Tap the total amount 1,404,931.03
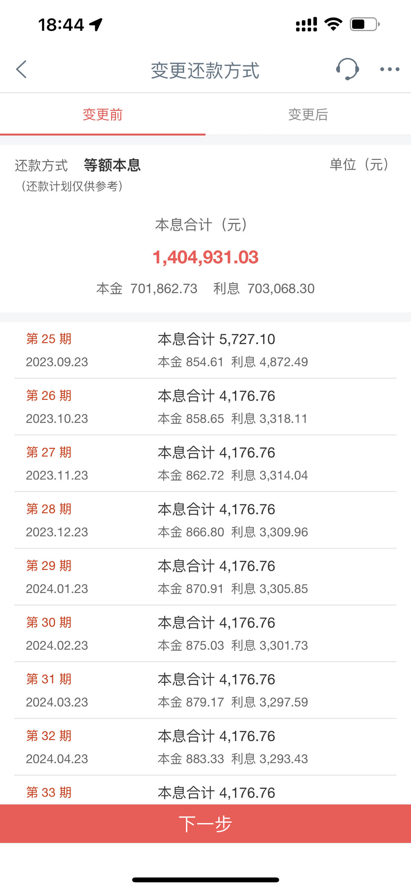Viewport: 411px width, 890px height. (x=206, y=257)
